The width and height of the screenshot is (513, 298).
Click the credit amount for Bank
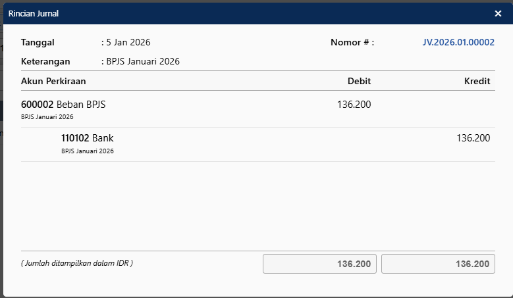pos(473,138)
